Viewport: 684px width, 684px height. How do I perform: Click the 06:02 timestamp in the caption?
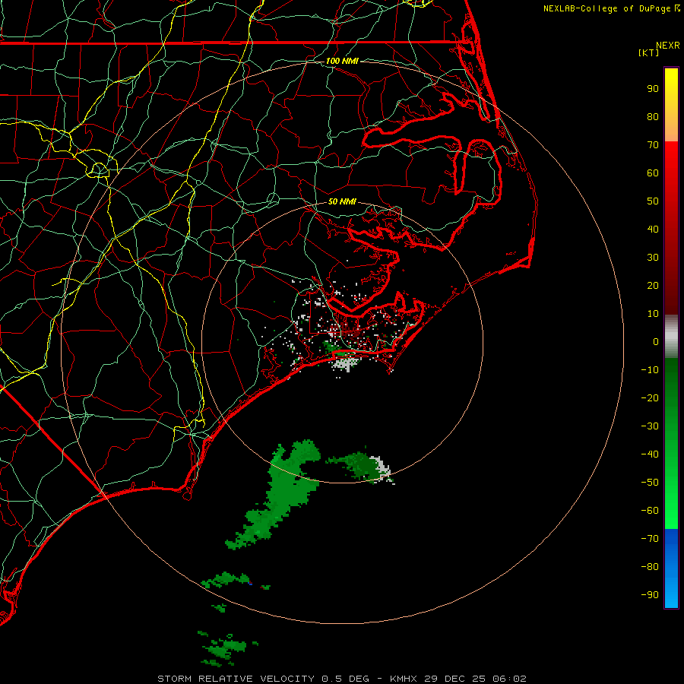[x=509, y=679]
